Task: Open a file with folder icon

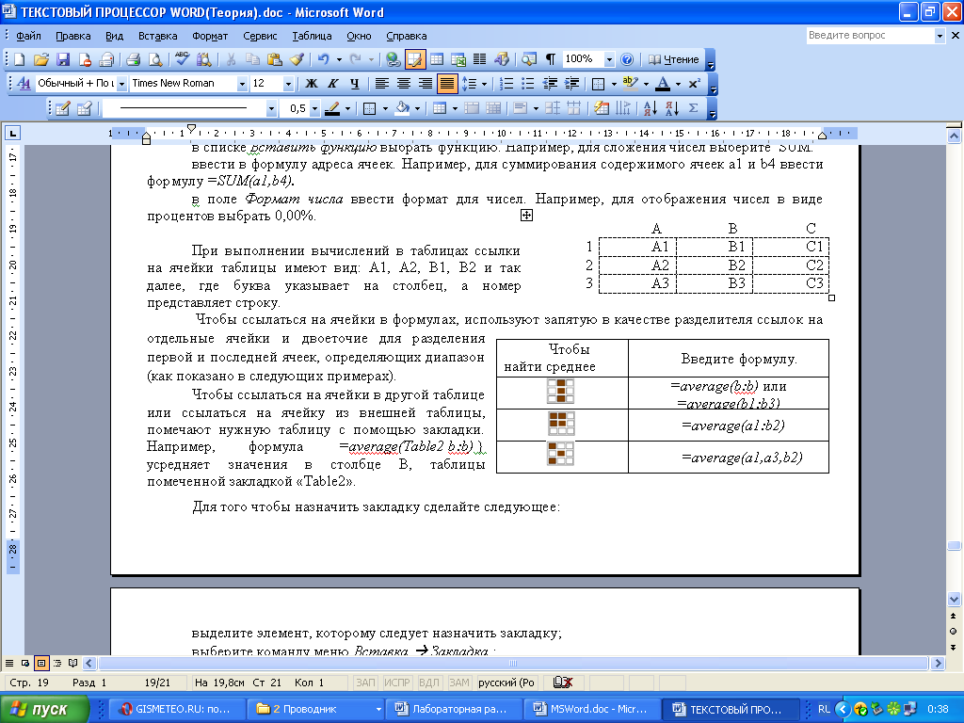Action: click(40, 59)
